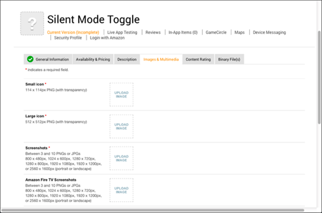Select Images & Multimedia tab
The width and height of the screenshot is (322, 213).
(161, 59)
